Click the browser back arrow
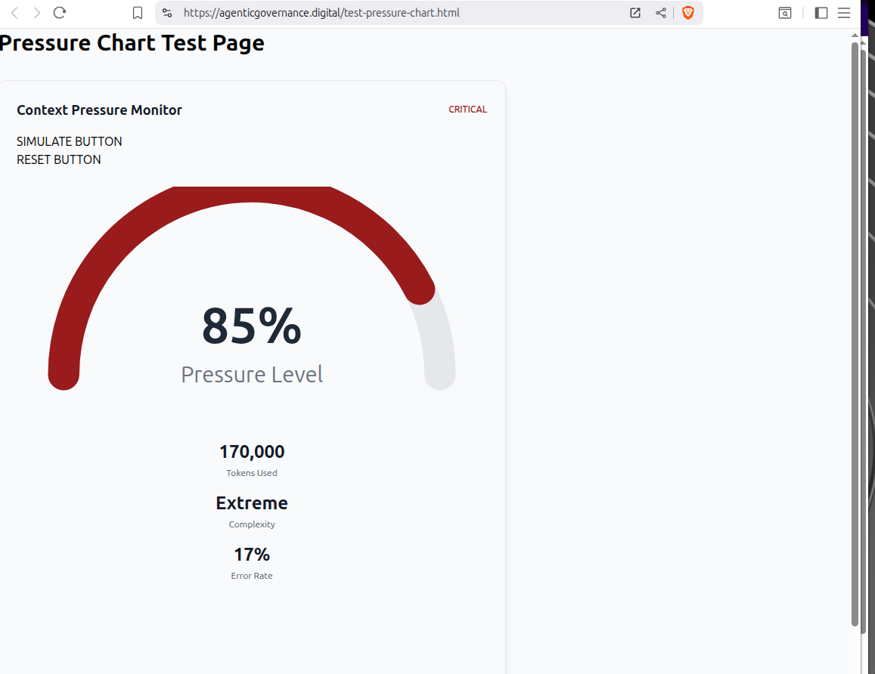The image size is (875, 674). [x=14, y=13]
